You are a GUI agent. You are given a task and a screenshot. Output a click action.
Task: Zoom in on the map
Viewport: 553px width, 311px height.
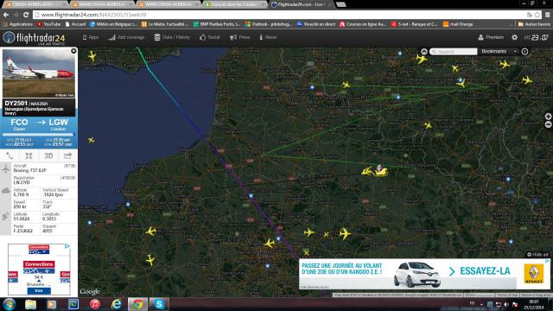click(548, 117)
